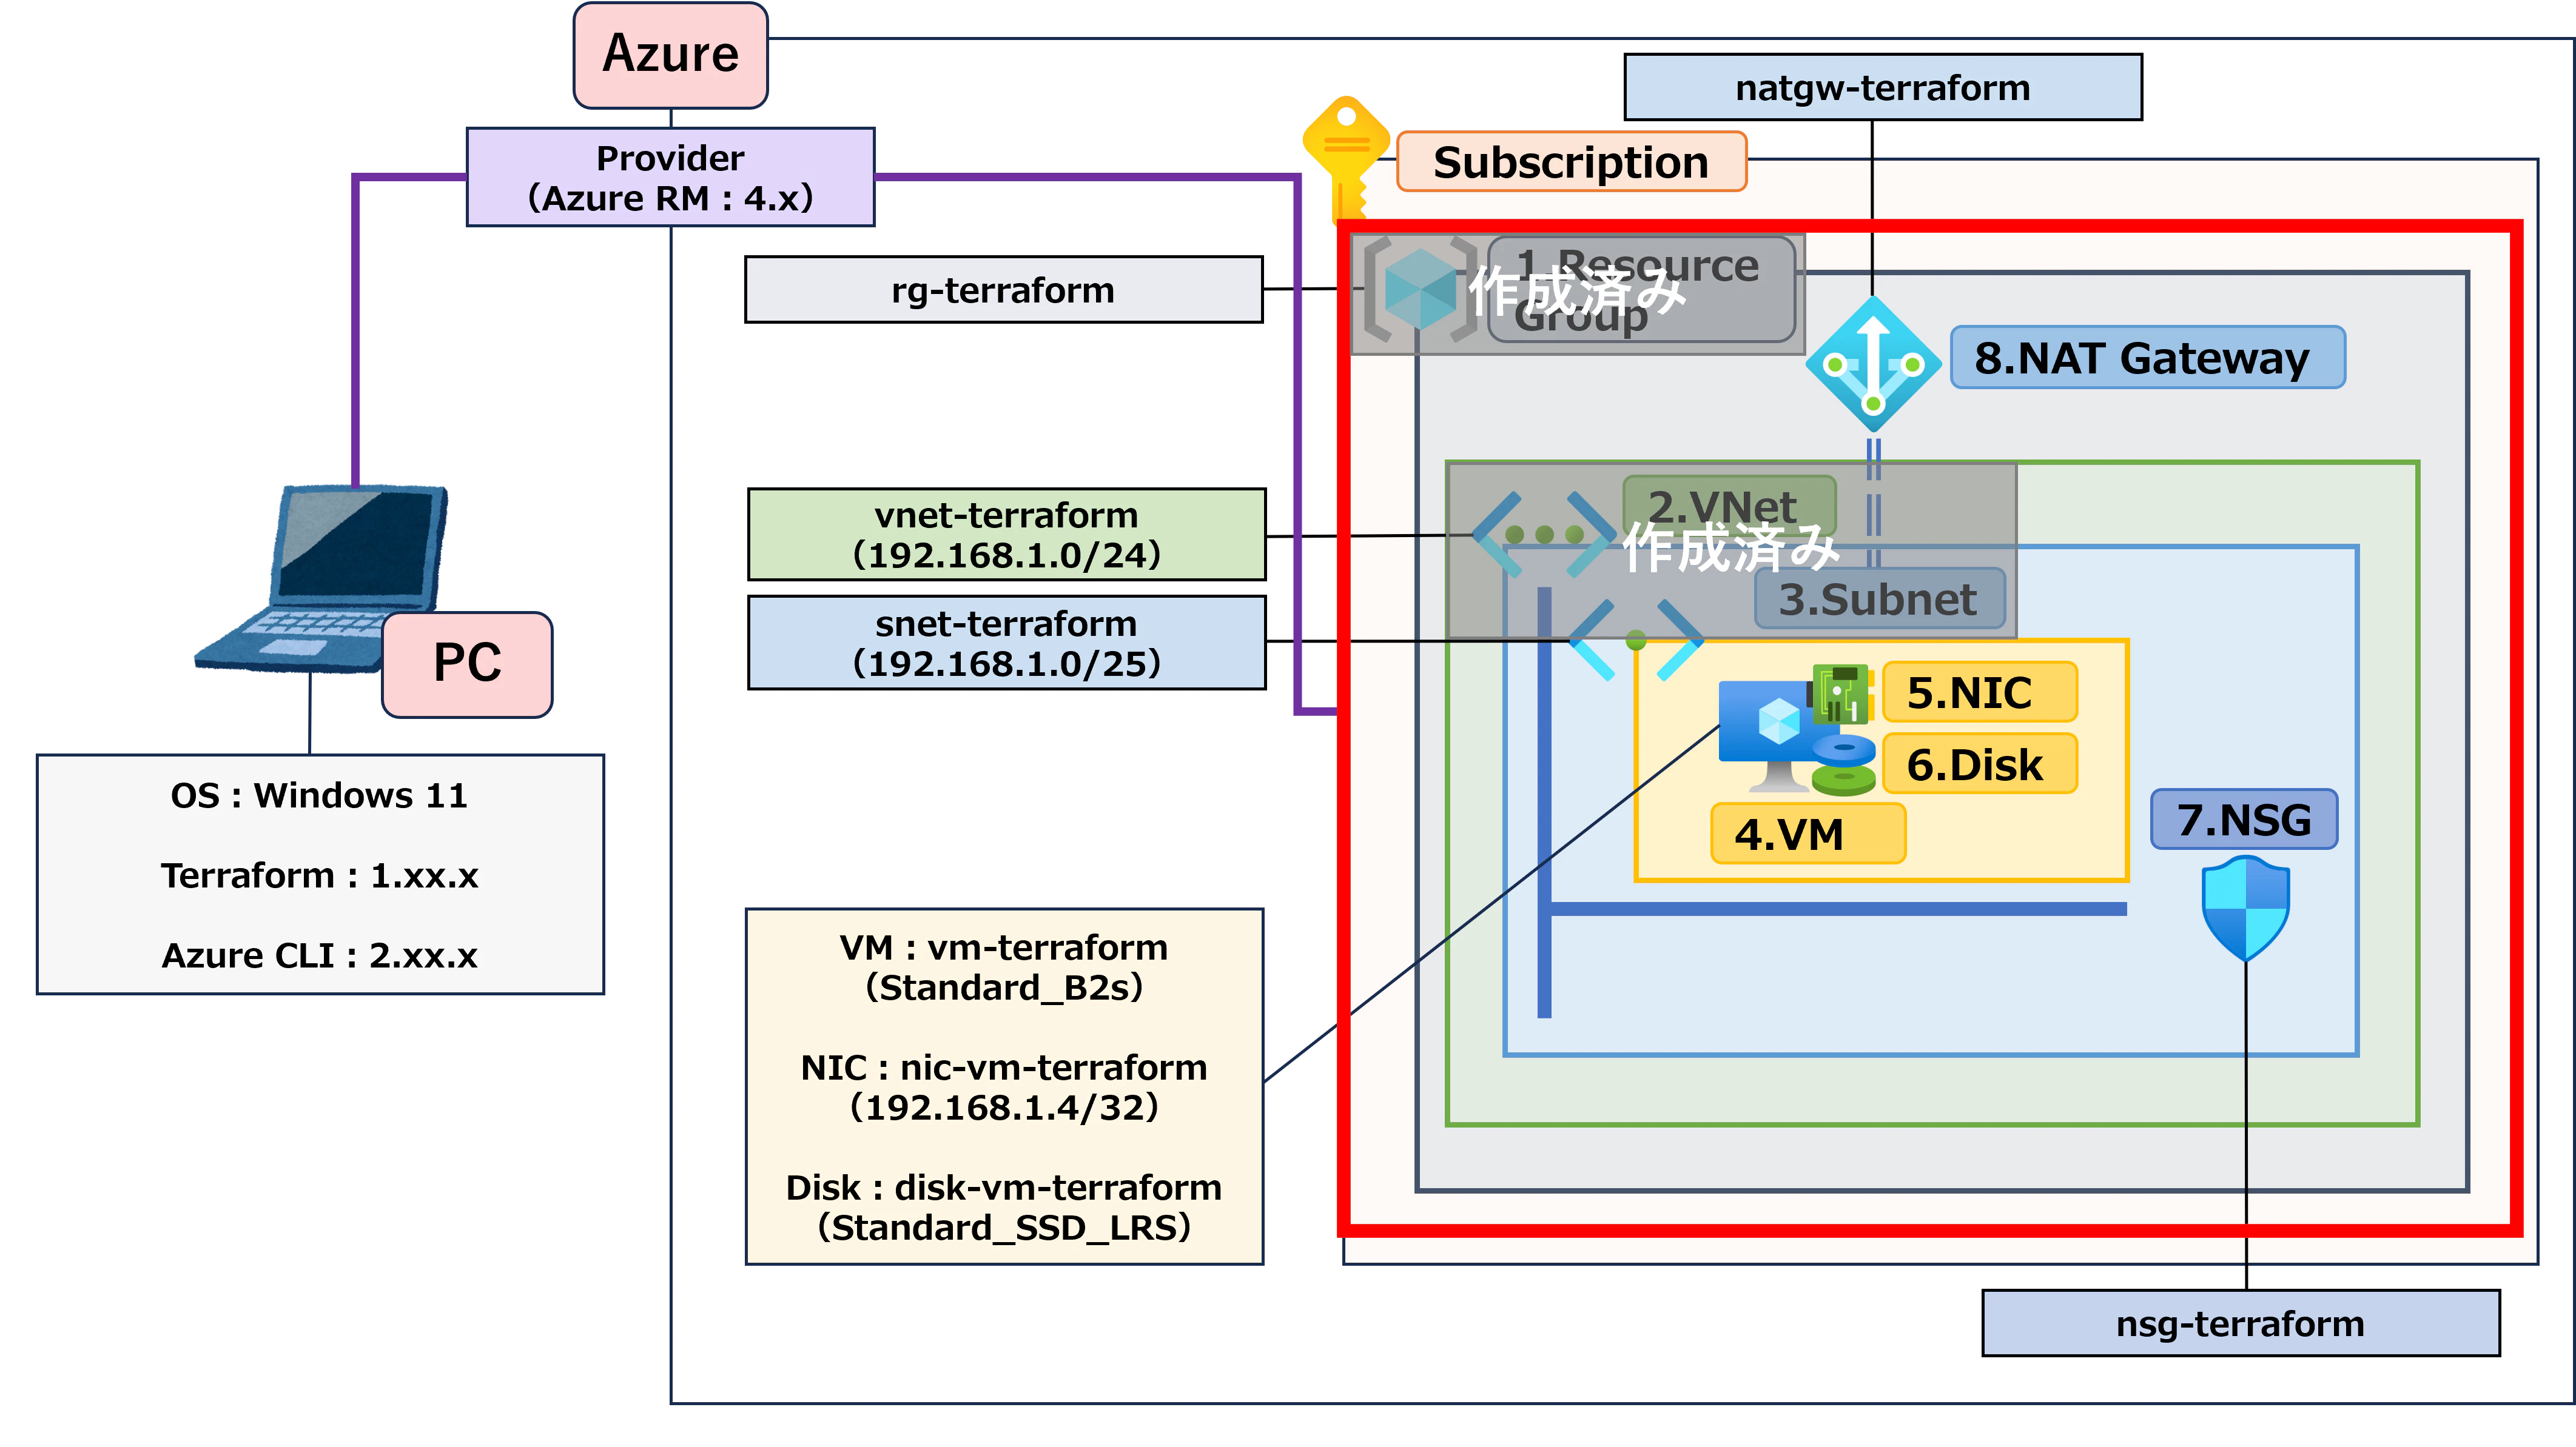This screenshot has height=1447, width=2576.
Task: Select the 'OS : Windows 11' text
Action: tap(320, 795)
